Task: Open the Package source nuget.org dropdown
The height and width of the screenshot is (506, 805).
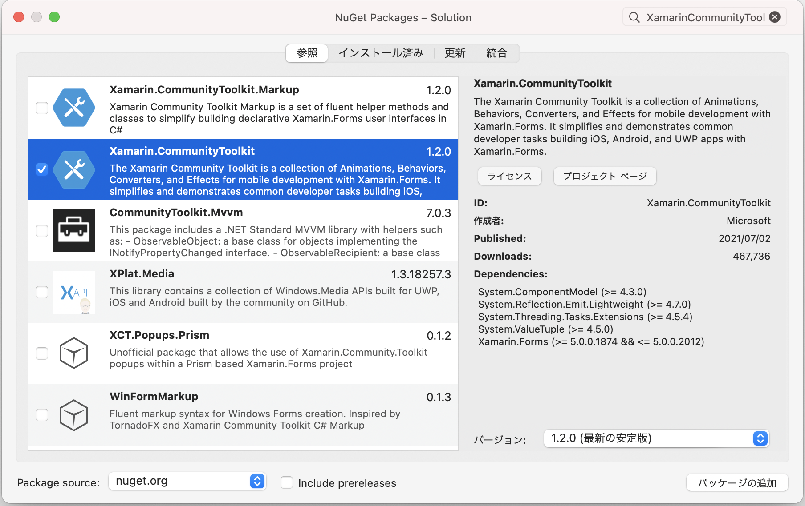Action: click(x=187, y=481)
